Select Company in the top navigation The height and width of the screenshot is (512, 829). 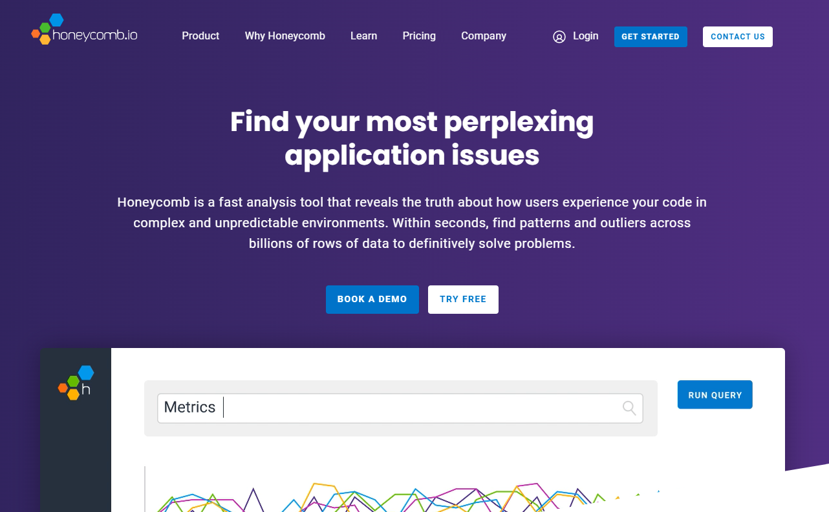[x=484, y=36]
